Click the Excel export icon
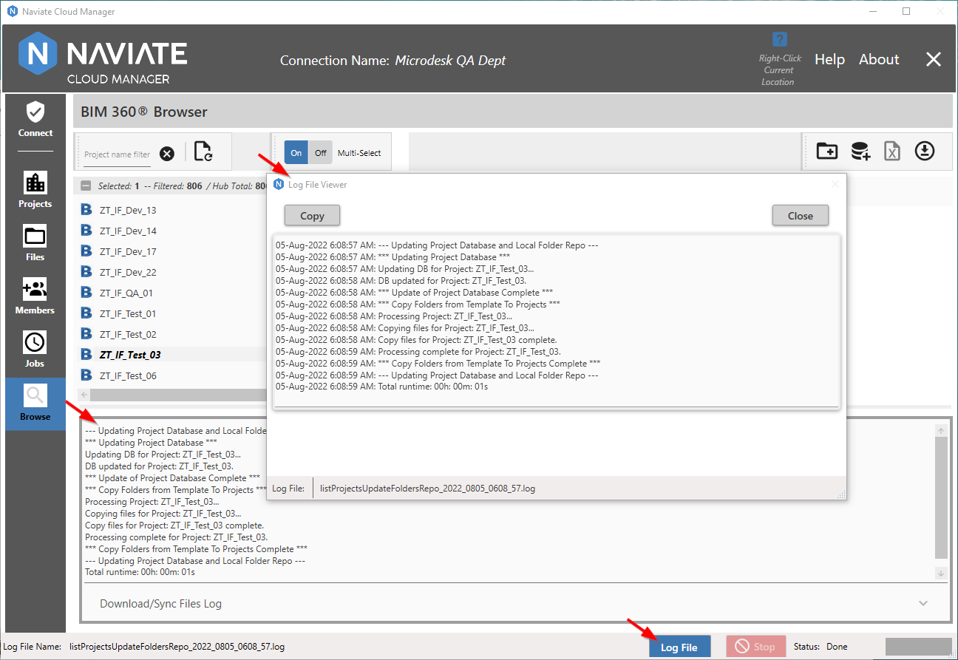This screenshot has height=660, width=958. [x=892, y=152]
